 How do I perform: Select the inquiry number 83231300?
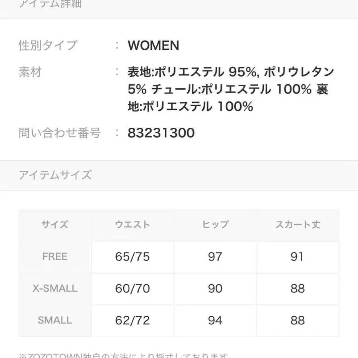161,132
